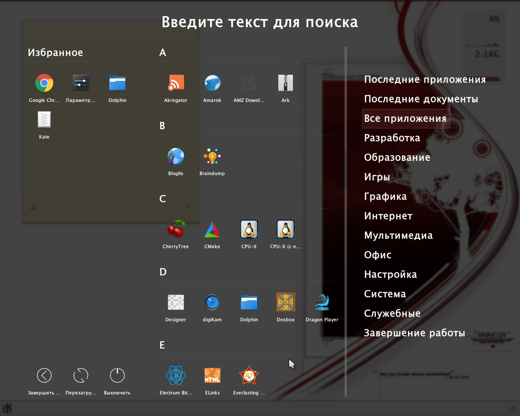The image size is (520, 416).
Task: Click the applications list scrollbar
Action: [x=346, y=219]
